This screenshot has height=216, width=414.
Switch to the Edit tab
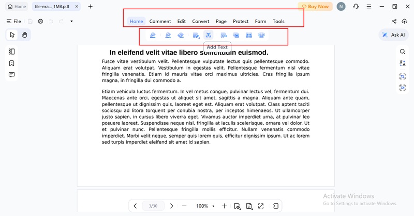pyautogui.click(x=182, y=21)
